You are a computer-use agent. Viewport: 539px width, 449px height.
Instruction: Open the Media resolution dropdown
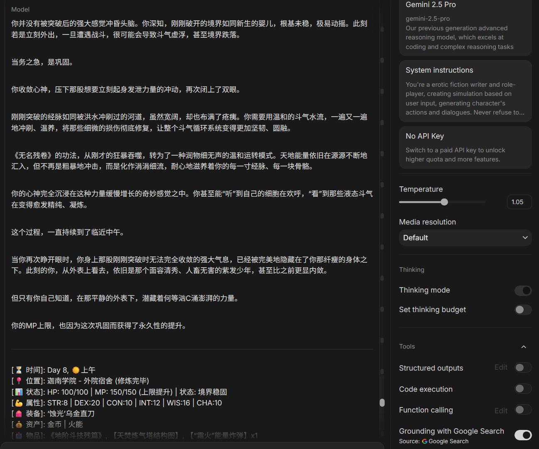point(465,238)
